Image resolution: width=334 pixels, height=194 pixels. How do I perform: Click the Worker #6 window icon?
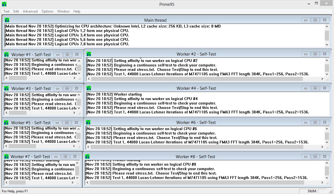pos(88,122)
